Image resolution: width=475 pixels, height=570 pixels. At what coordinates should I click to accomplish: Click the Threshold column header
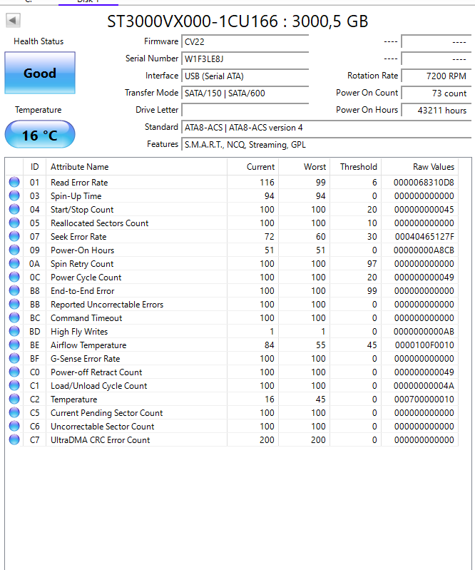tap(356, 167)
